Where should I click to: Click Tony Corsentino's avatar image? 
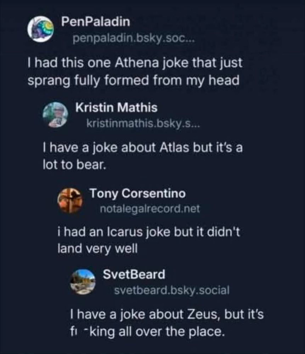pyautogui.click(x=70, y=200)
